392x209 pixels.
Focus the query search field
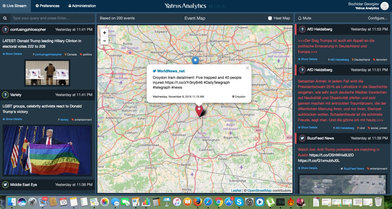pyautogui.click(x=52, y=18)
